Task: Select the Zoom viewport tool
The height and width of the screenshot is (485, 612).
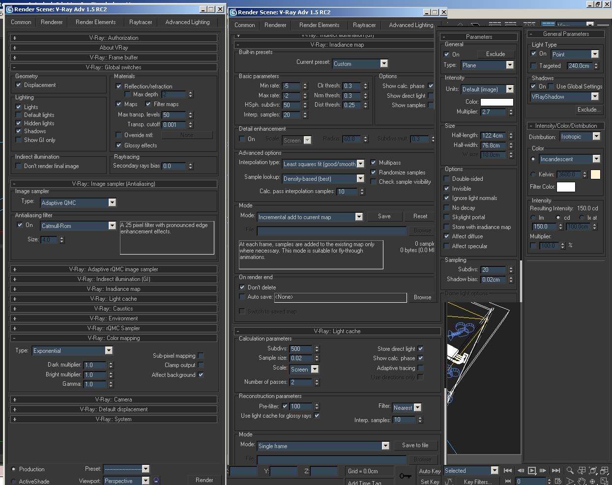Action: click(x=570, y=471)
